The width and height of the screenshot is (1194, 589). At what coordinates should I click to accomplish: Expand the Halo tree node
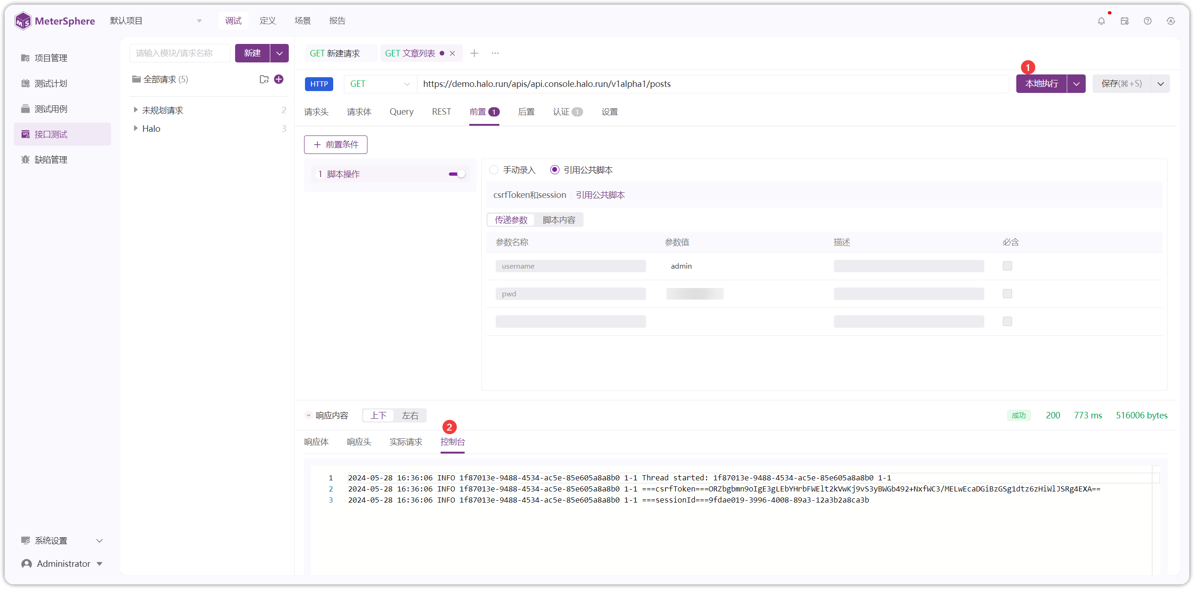click(x=135, y=128)
